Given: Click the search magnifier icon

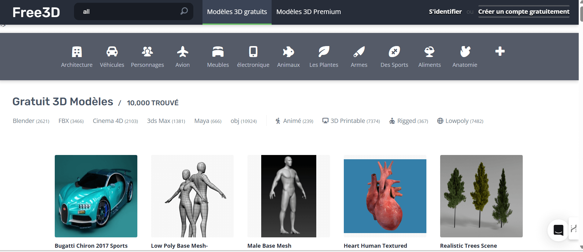Looking at the screenshot, I should click(x=184, y=11).
